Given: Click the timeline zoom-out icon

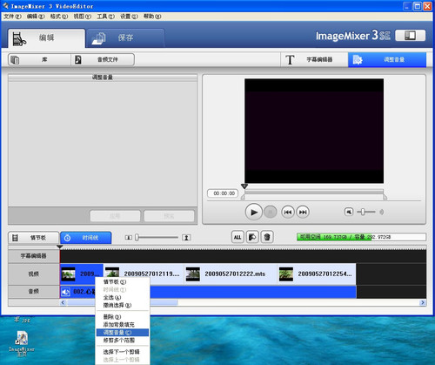Looking at the screenshot, I should coord(128,238).
